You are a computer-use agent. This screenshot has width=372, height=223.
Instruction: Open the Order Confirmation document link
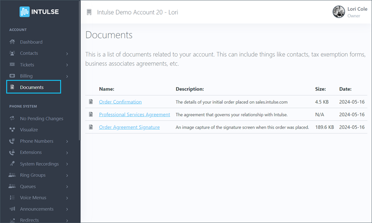pyautogui.click(x=120, y=102)
